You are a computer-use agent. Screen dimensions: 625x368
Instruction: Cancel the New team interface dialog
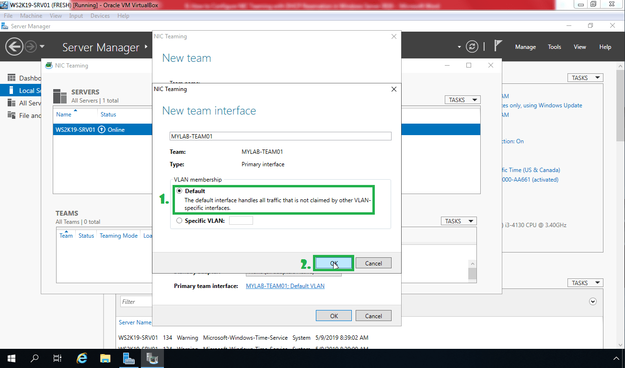pos(373,263)
